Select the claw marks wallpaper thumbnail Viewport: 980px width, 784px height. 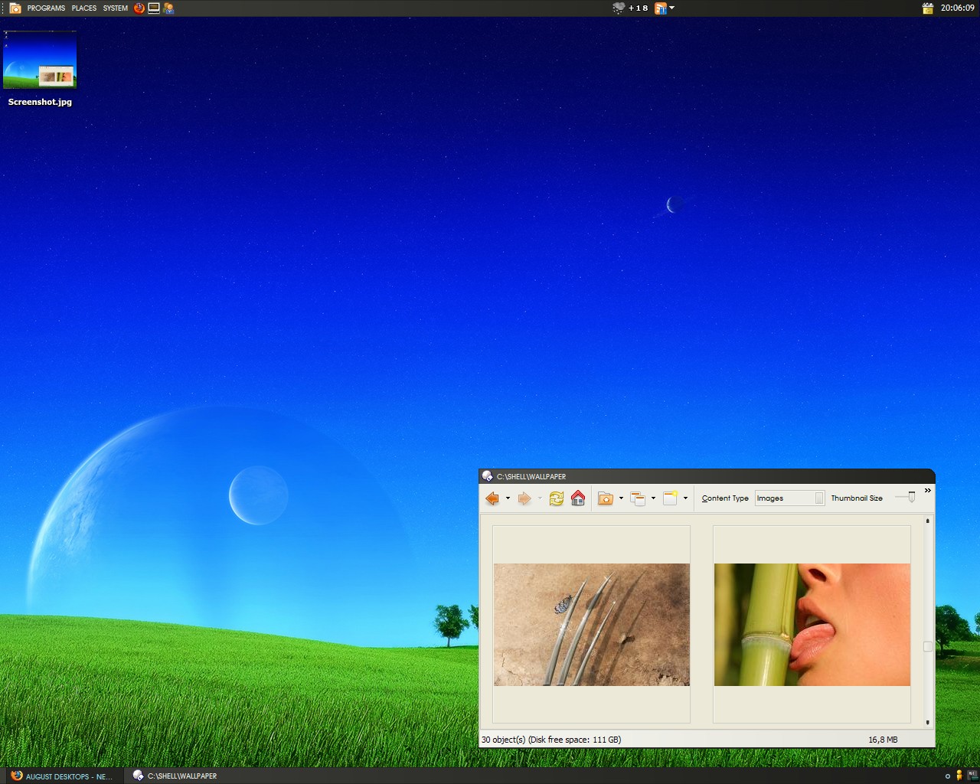(592, 625)
